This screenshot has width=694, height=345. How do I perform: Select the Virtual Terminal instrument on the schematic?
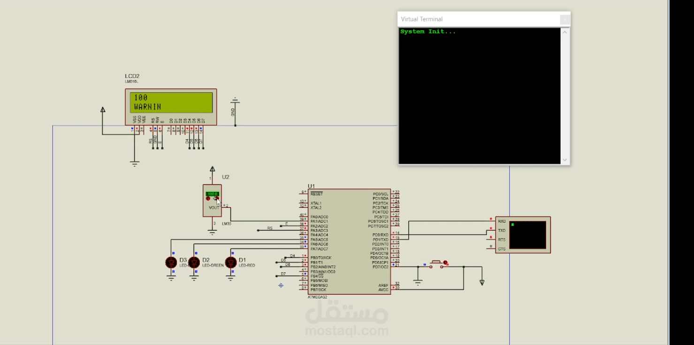coord(523,233)
